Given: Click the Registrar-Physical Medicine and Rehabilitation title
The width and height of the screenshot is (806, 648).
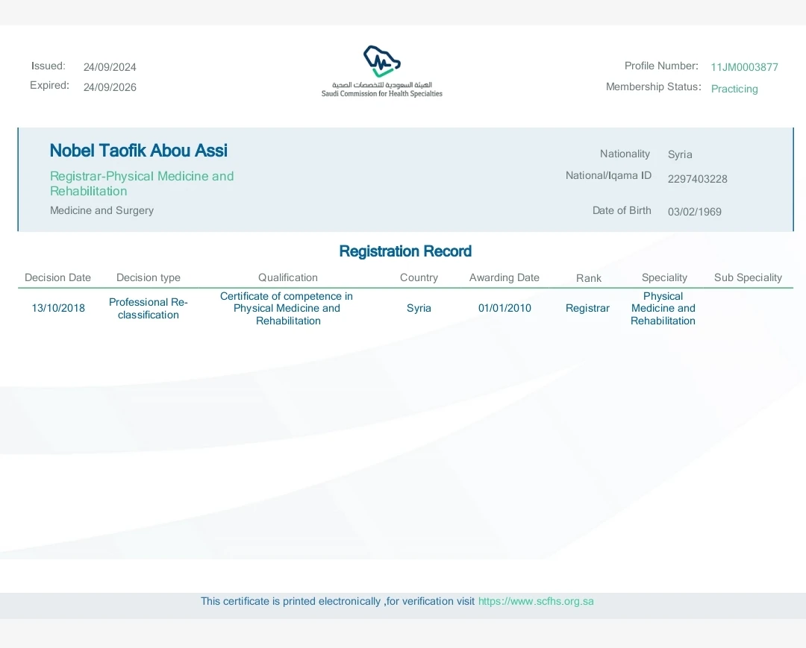Looking at the screenshot, I should pyautogui.click(x=142, y=183).
